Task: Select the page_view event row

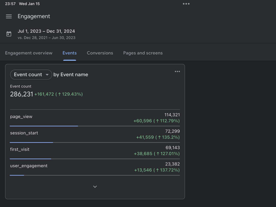Action: [x=95, y=118]
